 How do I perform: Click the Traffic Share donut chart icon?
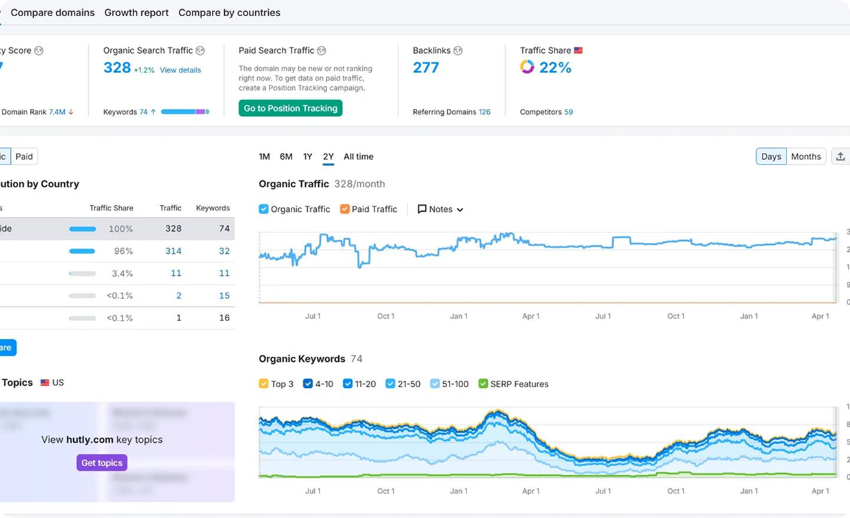pos(527,67)
